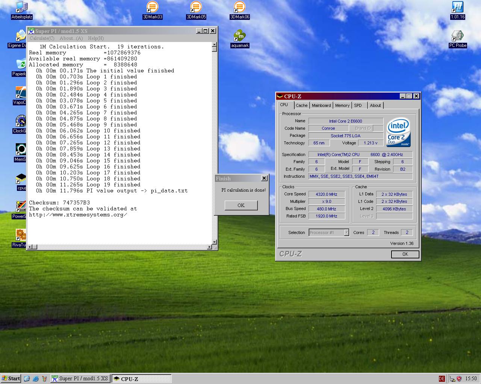Click the Intel Core 2 Duo logo
Viewport: 481px width, 384px height.
[398, 133]
